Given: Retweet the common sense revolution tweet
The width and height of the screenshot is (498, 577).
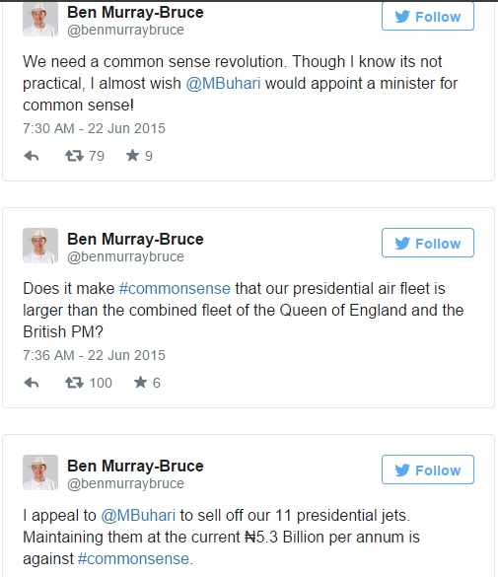Looking at the screenshot, I should pyautogui.click(x=75, y=156).
